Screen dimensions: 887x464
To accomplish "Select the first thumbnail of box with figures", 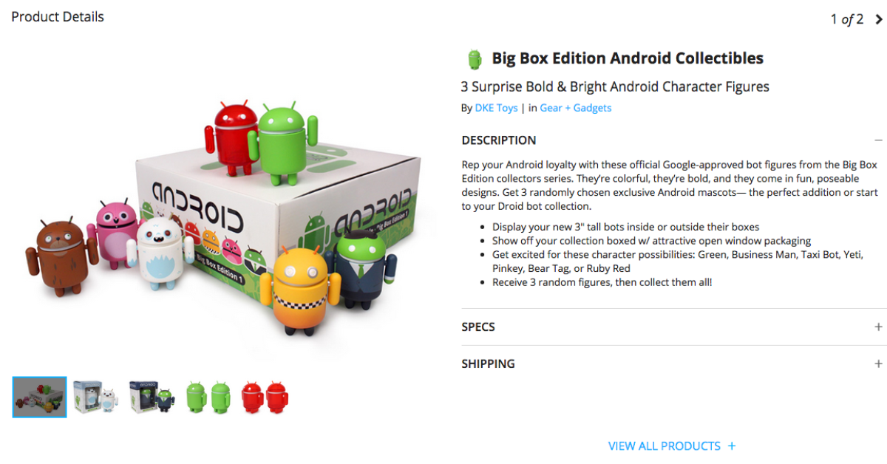I will [39, 398].
